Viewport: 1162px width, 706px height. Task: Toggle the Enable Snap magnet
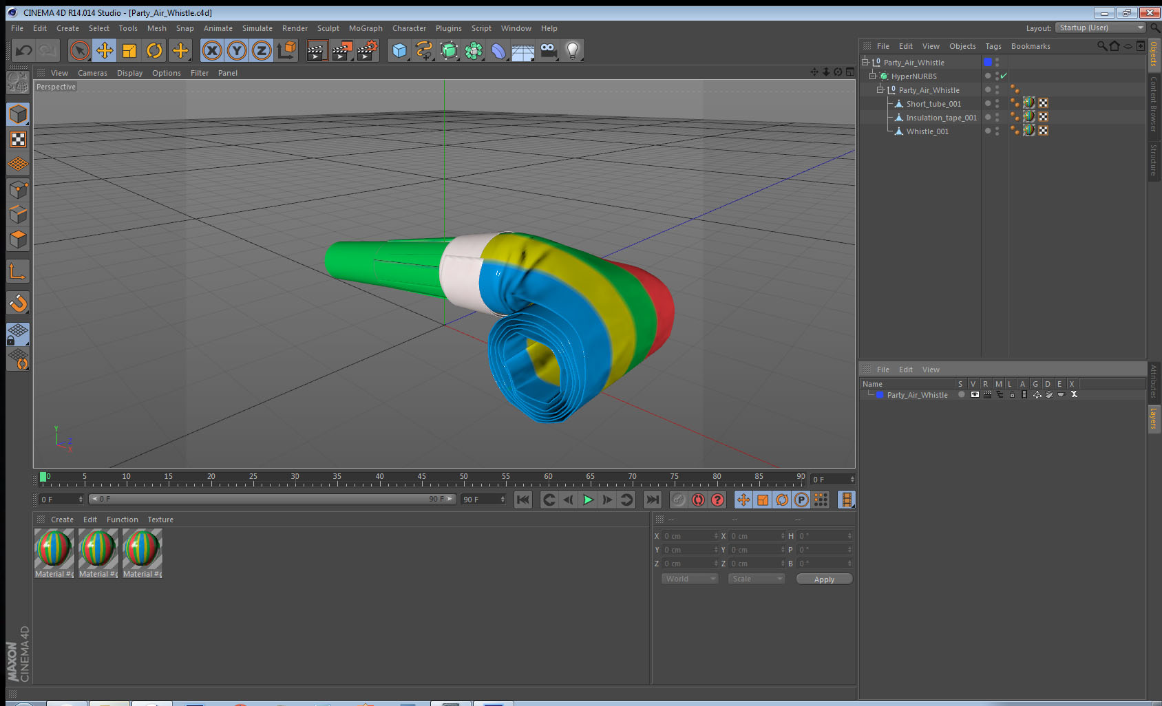click(18, 303)
